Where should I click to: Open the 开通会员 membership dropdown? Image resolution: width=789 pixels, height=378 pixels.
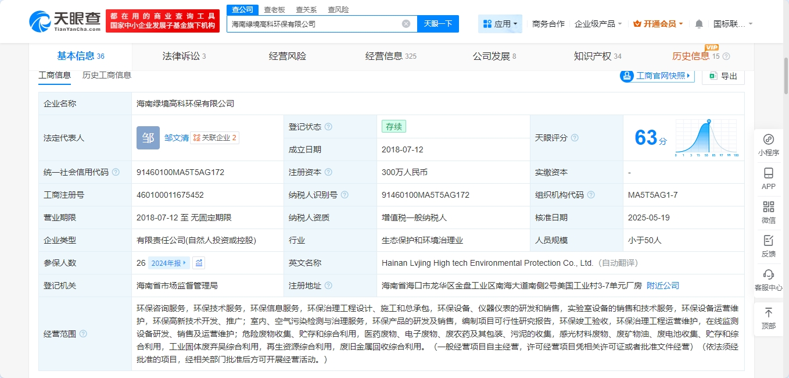tap(658, 24)
